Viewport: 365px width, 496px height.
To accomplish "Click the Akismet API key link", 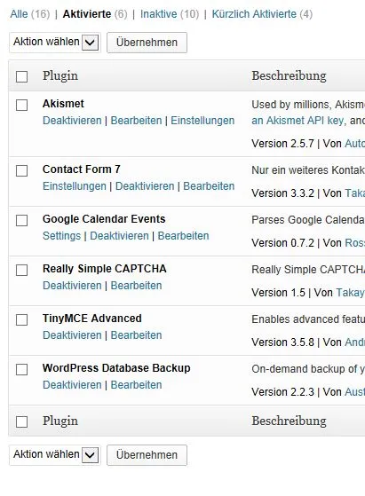I will [x=298, y=121].
